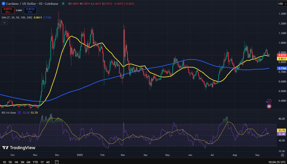Image resolution: width=287 pixels, height=164 pixels.
Task: Open the Go to date calendar icon
Action: pos(56,162)
